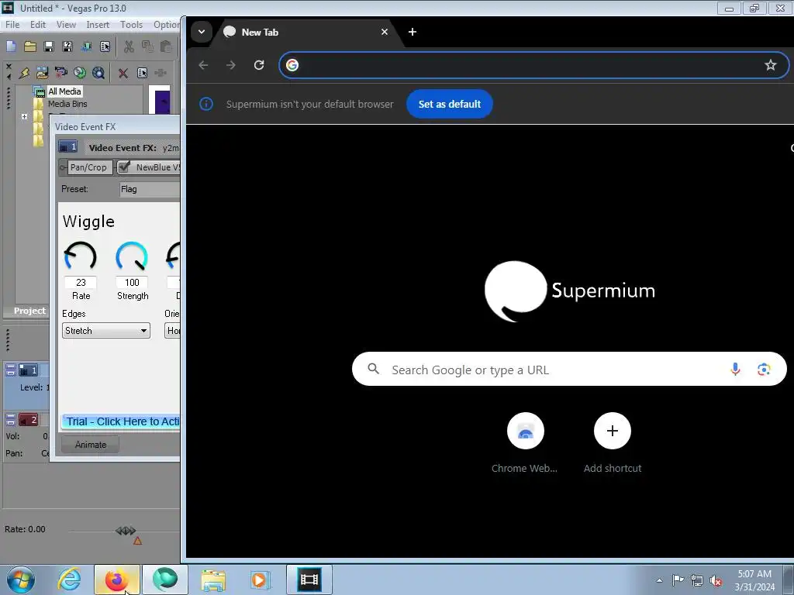Open the Edit menu in Vegas Pro
Screen dimensions: 794x595
point(37,24)
